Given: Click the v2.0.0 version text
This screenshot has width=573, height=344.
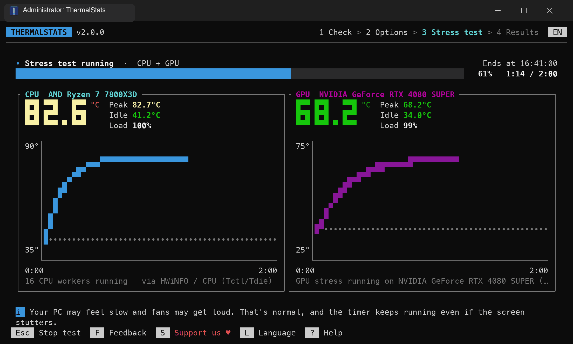Looking at the screenshot, I should (x=90, y=32).
